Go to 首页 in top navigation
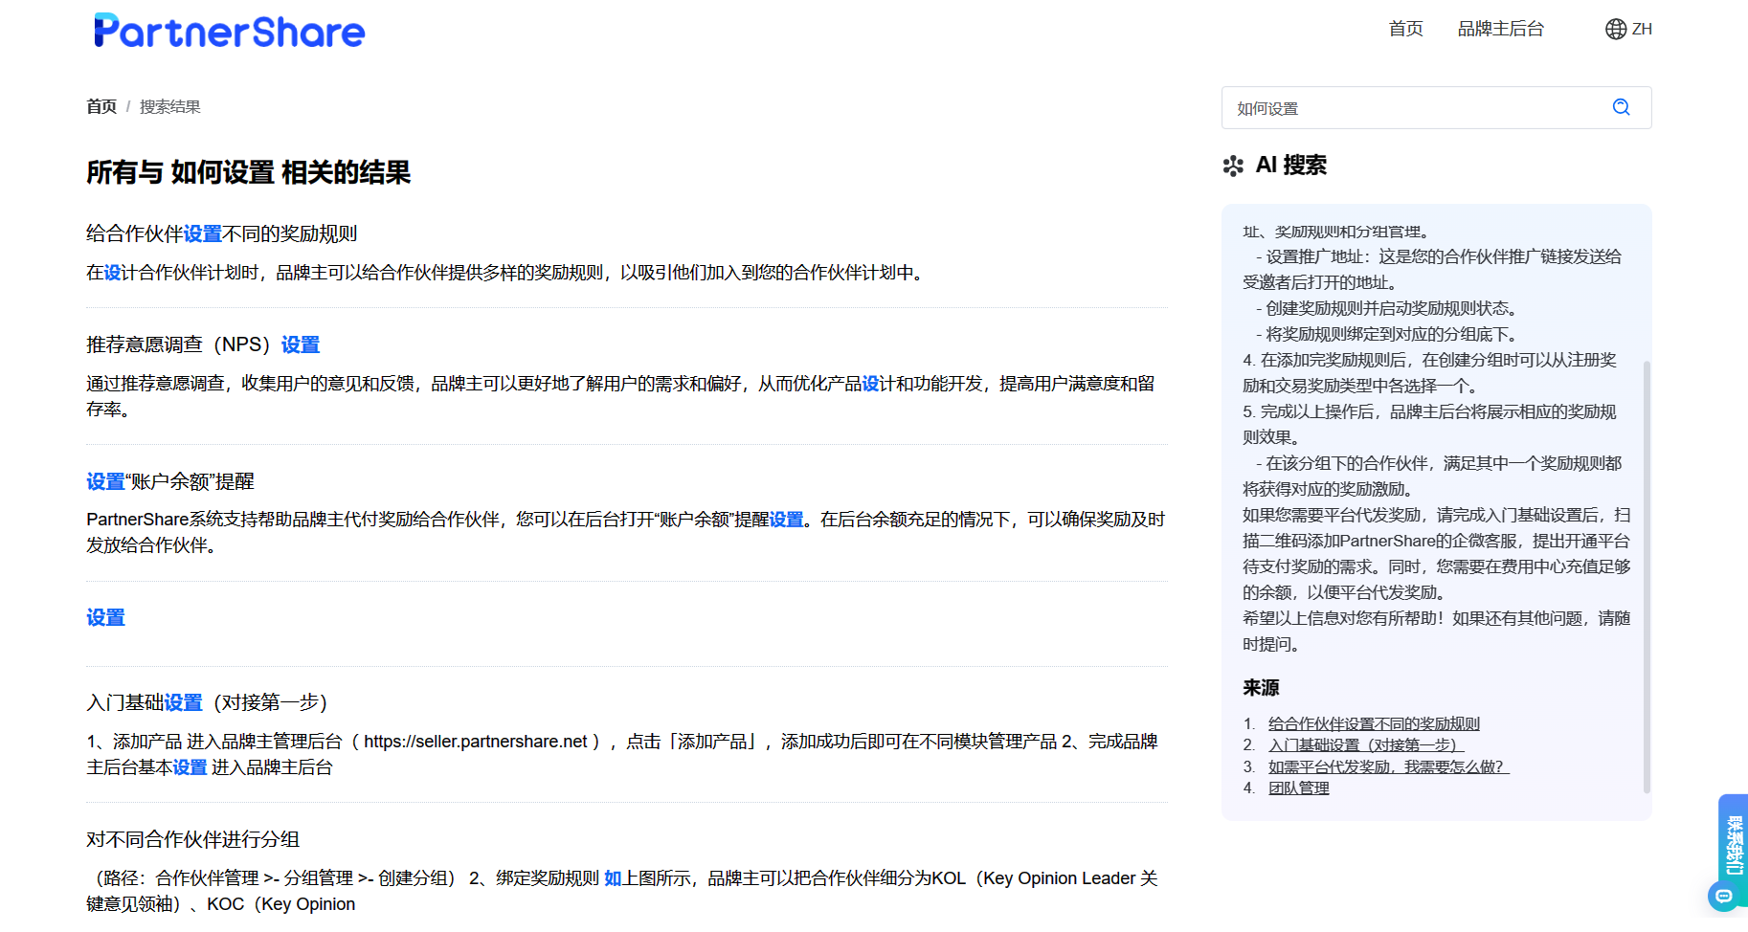The width and height of the screenshot is (1748, 932). tap(1405, 29)
